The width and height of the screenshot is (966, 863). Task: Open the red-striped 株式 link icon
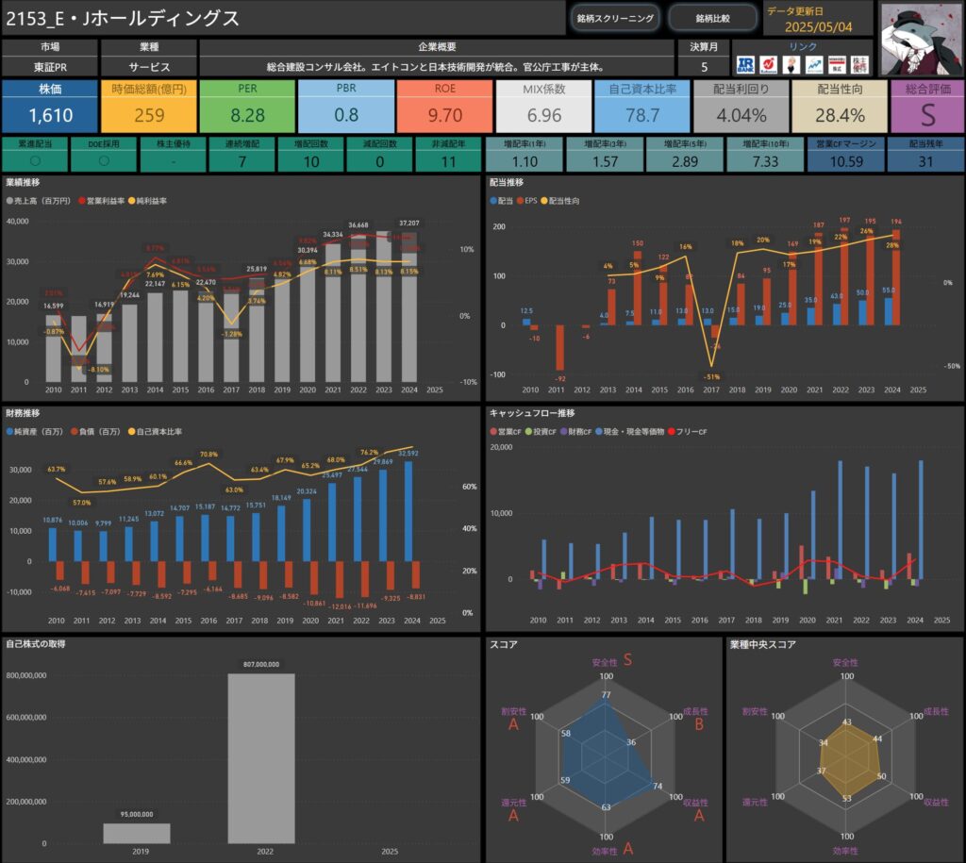(837, 64)
